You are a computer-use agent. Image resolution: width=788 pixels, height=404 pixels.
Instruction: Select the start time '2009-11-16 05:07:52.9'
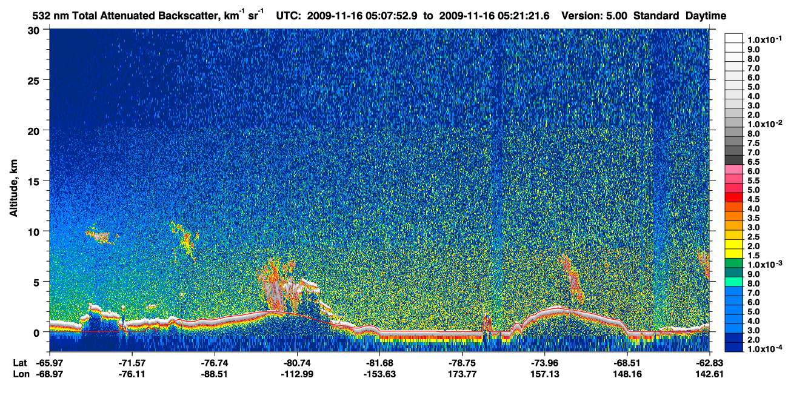point(361,16)
